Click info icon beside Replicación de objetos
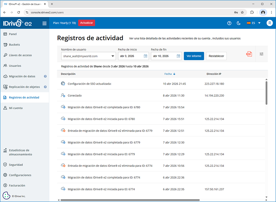The height and width of the screenshot is (202, 276). point(45,87)
